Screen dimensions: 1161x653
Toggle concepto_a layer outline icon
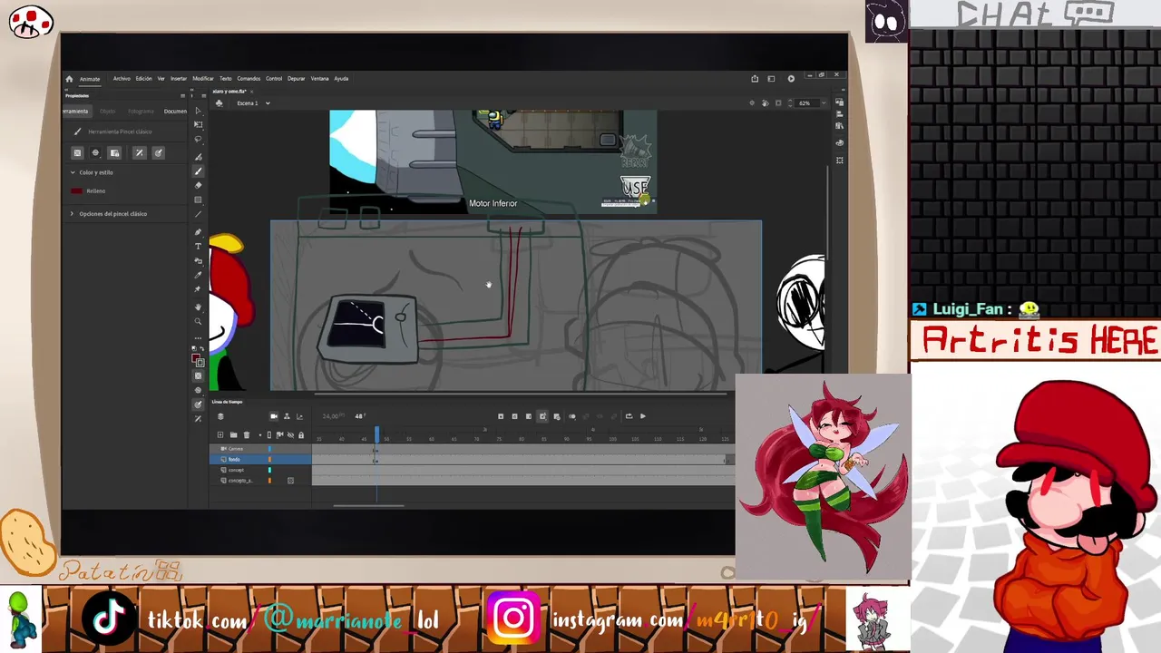[290, 481]
